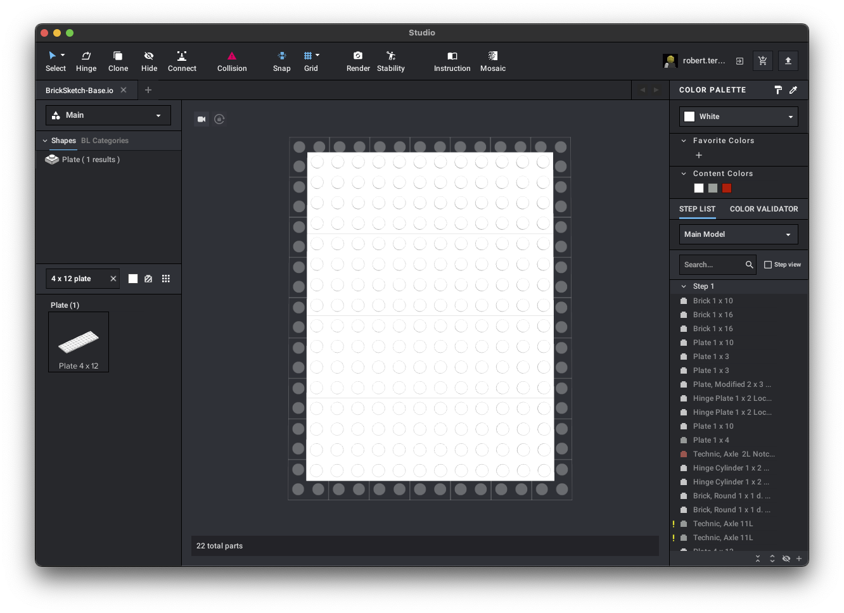
Task: Toggle decorated parts filter icon
Action: [148, 279]
